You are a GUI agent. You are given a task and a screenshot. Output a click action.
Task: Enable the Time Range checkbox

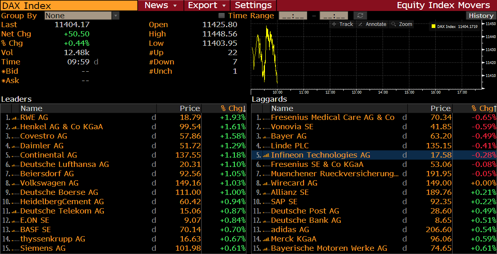pyautogui.click(x=222, y=15)
